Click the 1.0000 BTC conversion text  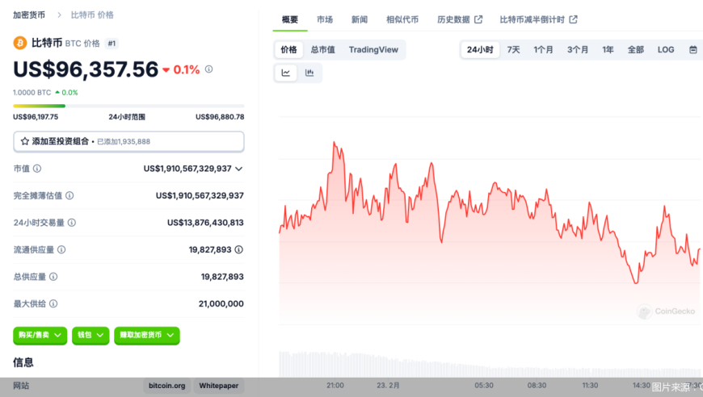pyautogui.click(x=32, y=93)
